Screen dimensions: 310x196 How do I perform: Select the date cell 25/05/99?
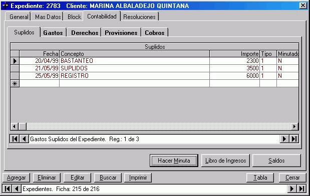pyautogui.click(x=40, y=76)
